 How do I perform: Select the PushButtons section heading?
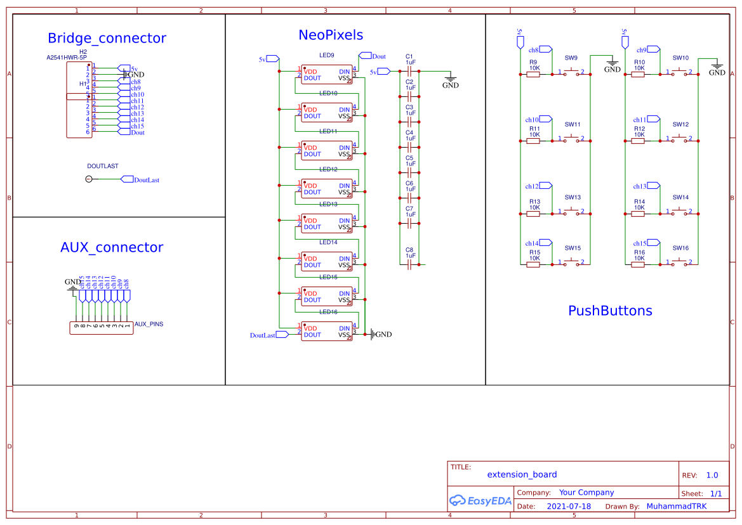pyautogui.click(x=610, y=311)
